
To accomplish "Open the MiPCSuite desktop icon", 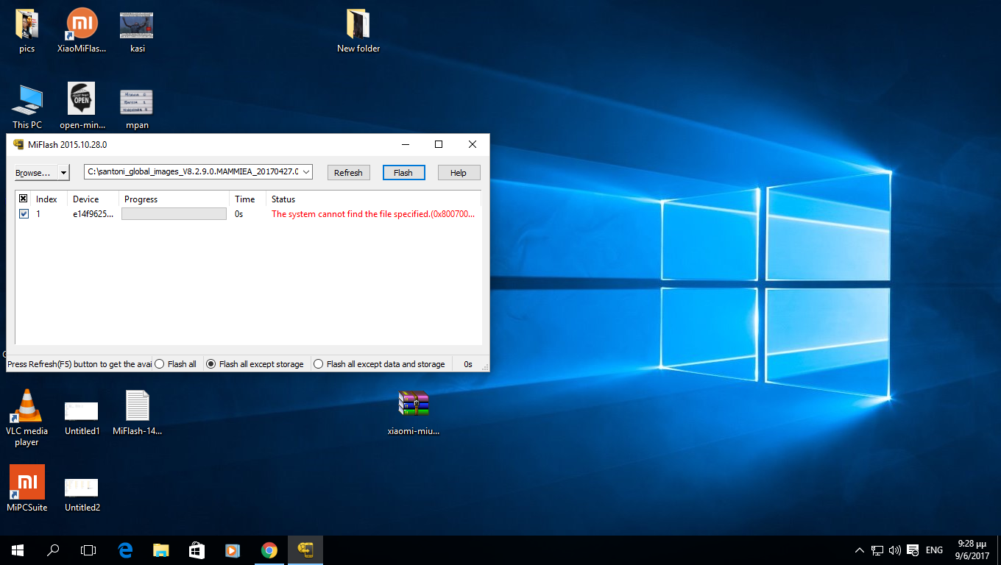I will pos(27,482).
